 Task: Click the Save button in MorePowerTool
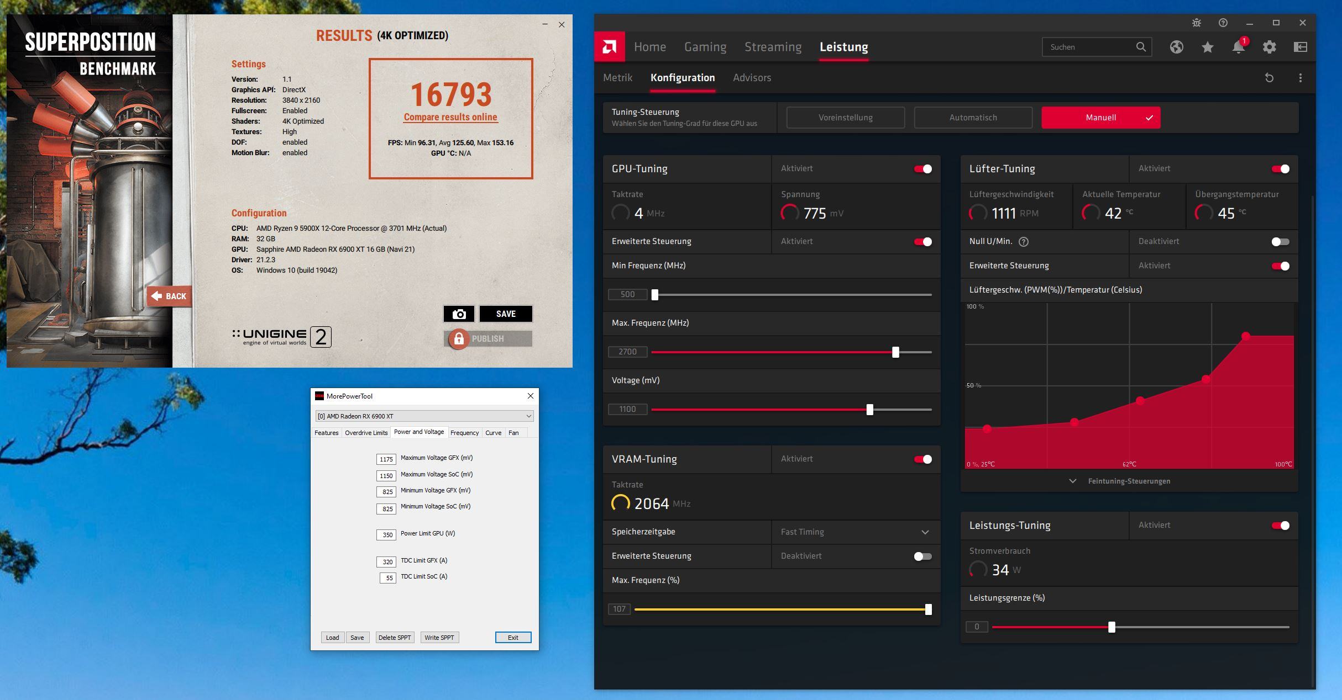(357, 638)
